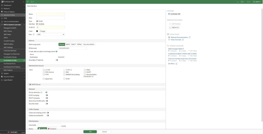This screenshot has height=134, width=263.
Task: Open the search icon in top bar
Action: click(32, 2)
